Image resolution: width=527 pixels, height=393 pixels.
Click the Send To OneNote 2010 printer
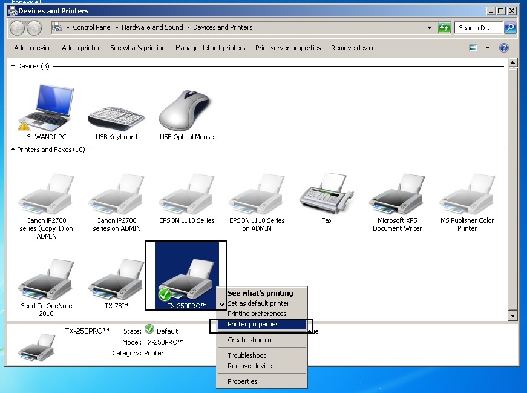(46, 279)
